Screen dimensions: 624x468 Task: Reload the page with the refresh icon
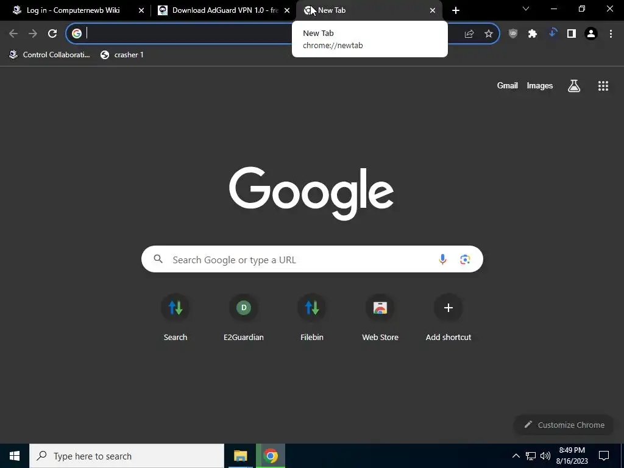pyautogui.click(x=52, y=34)
